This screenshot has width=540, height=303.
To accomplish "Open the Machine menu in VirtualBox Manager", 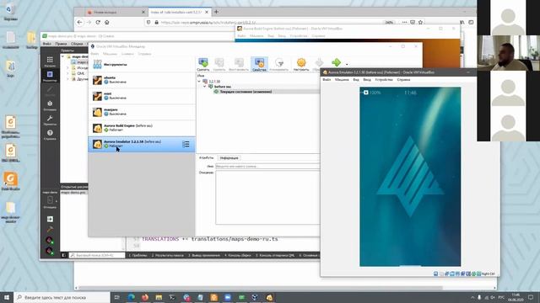I will point(111,54).
